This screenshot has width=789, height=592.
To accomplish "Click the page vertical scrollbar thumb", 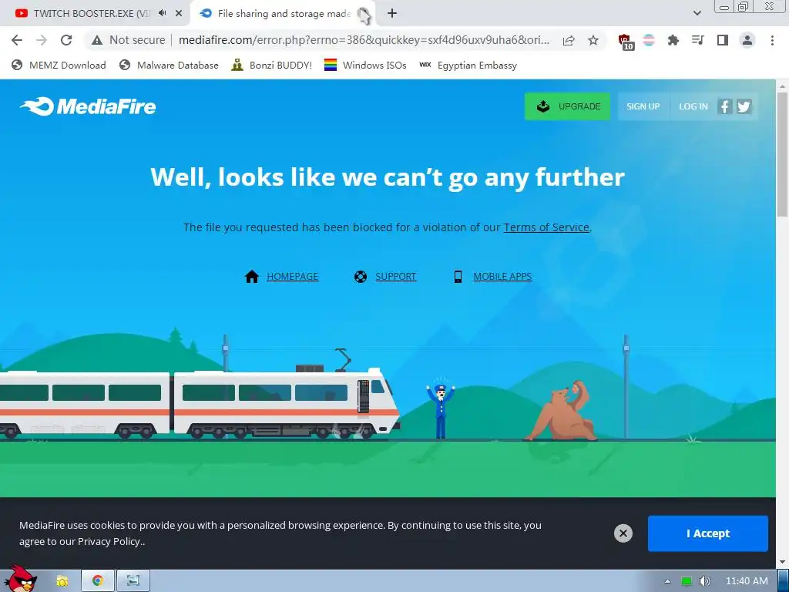I will tap(783, 154).
